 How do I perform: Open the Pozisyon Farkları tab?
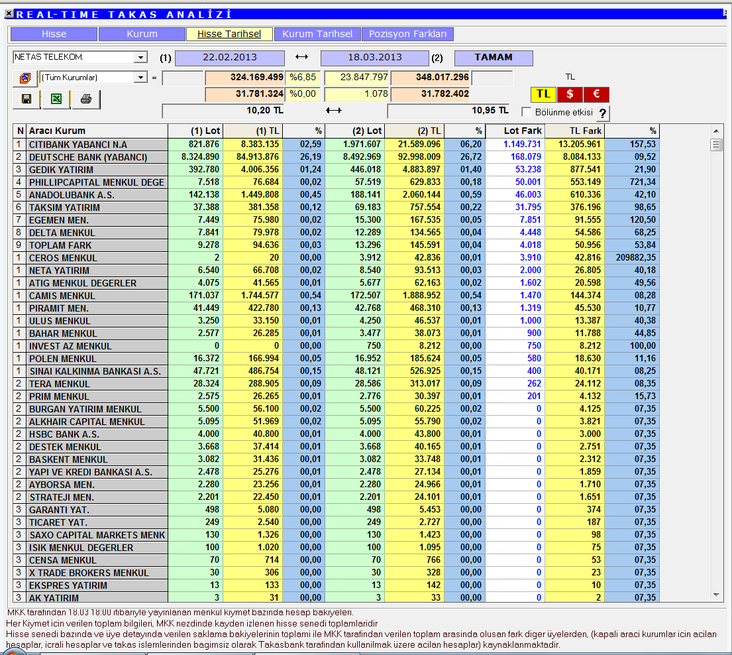pos(407,34)
